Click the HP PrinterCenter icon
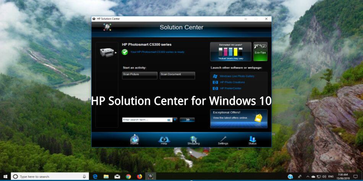363x181 pixels. [x=215, y=88]
